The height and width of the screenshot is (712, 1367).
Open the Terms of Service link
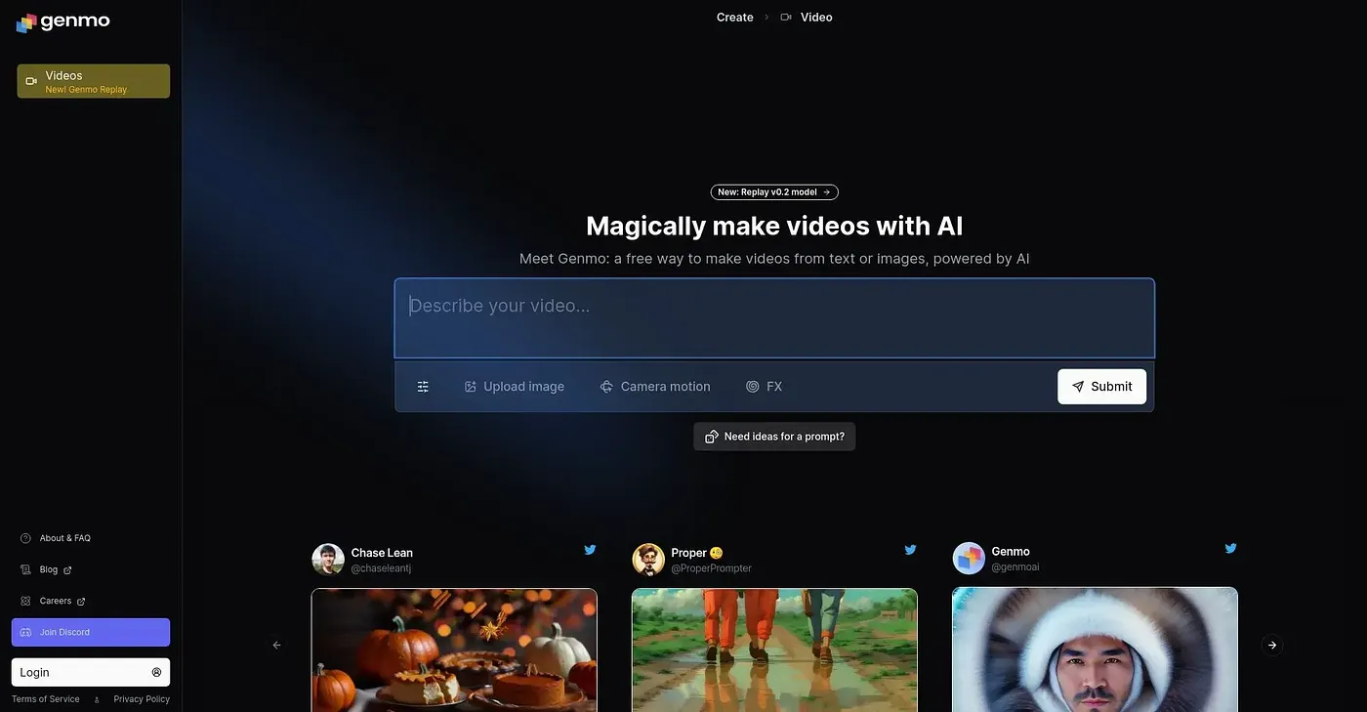coord(46,699)
